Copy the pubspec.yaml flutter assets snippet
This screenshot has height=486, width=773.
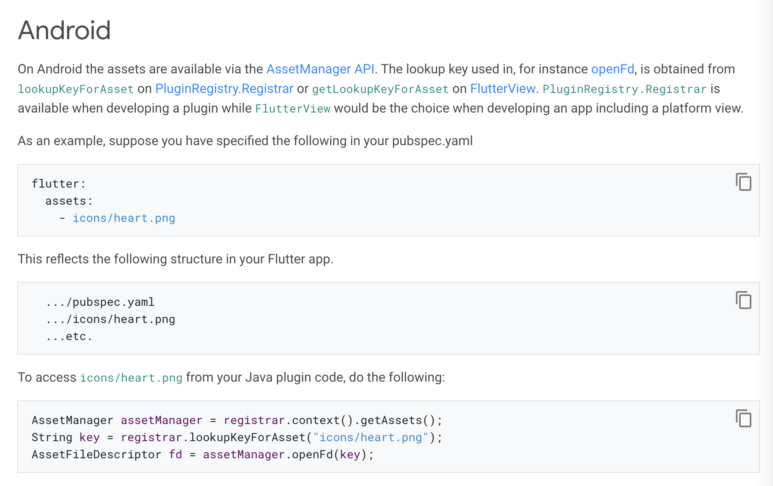coord(743,182)
